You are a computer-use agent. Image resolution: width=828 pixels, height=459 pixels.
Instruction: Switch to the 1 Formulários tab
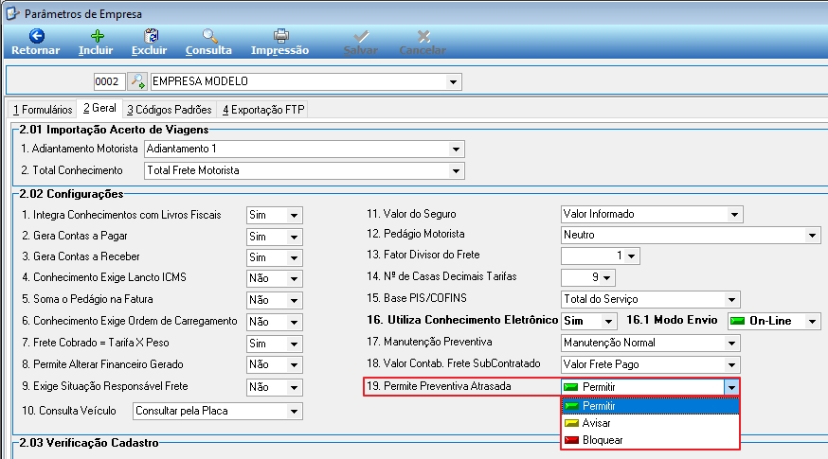point(43,110)
